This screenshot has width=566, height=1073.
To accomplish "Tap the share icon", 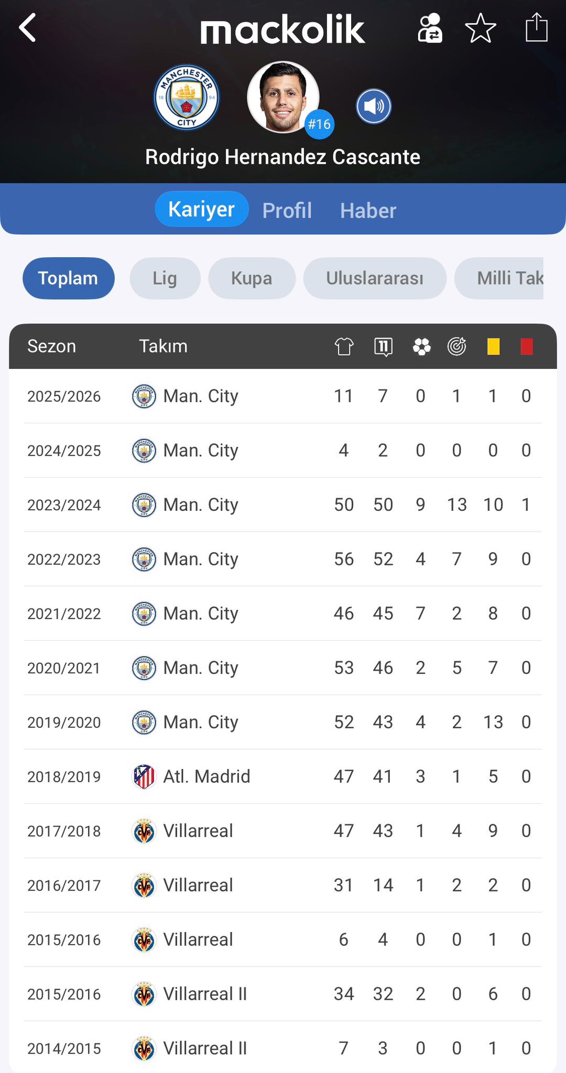I will point(536,27).
